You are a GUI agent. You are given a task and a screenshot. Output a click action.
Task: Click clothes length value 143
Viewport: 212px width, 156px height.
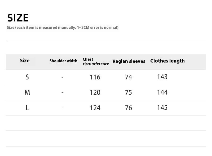[x=162, y=77]
